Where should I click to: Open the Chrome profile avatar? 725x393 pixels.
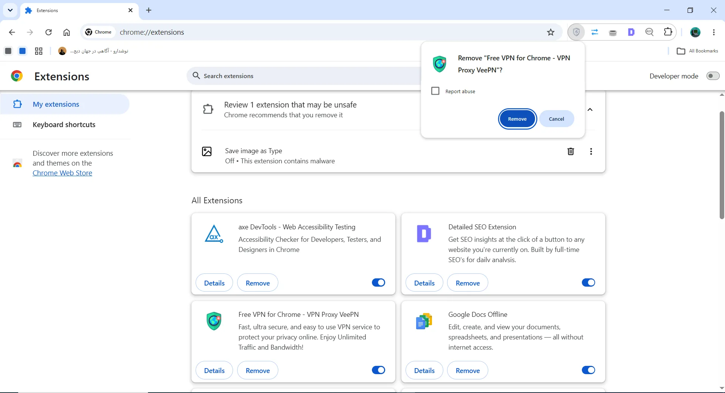pos(695,32)
